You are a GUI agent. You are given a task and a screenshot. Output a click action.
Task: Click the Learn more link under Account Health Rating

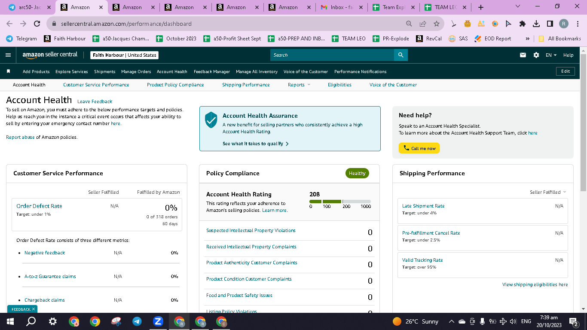(275, 210)
